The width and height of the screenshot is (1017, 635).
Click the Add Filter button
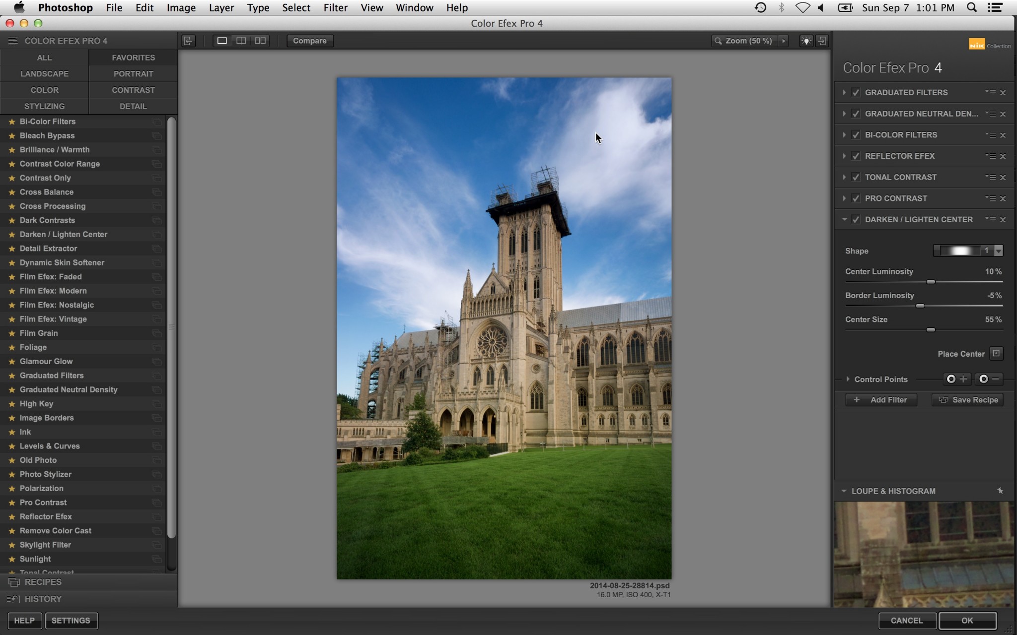coord(881,400)
